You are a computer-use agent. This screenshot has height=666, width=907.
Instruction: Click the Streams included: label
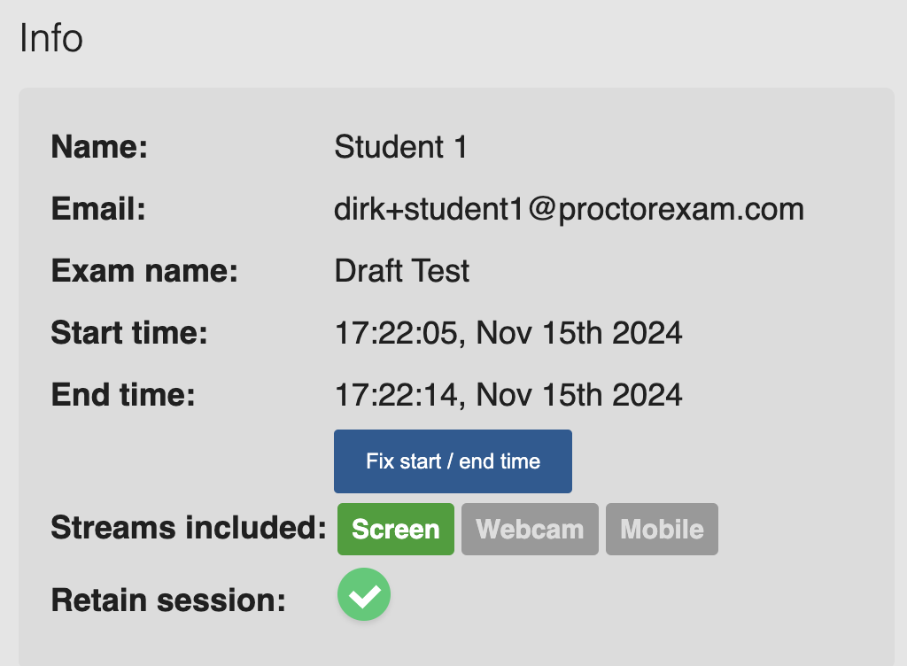coord(190,528)
